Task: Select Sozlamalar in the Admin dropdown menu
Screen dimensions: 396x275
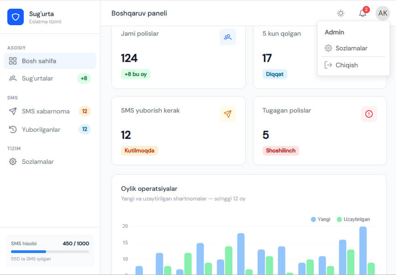Action: pyautogui.click(x=354, y=48)
